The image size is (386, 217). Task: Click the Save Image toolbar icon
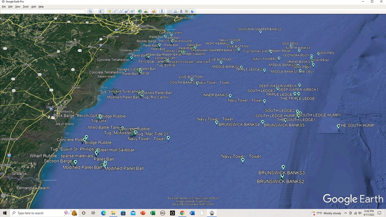pos(181,11)
